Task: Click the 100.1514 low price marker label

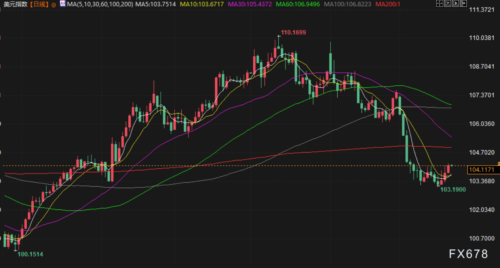Action: [x=30, y=255]
